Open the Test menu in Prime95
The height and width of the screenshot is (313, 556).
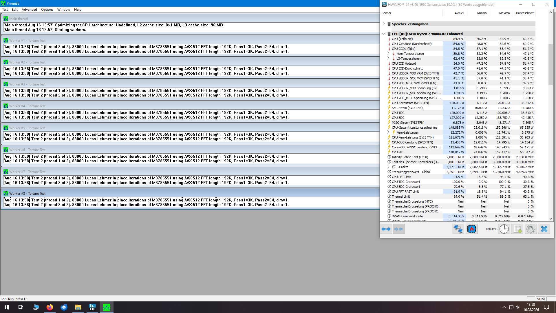click(5, 10)
